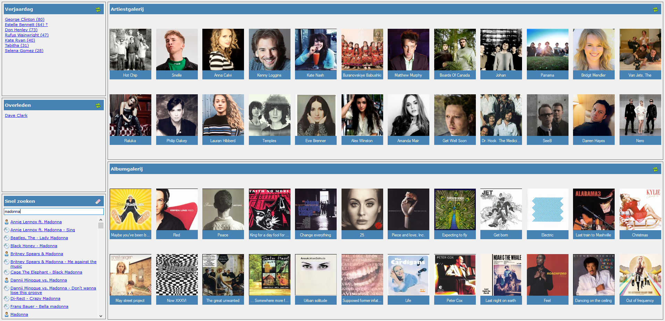Click the artist icon next to Madonna result
This screenshot has height=321, width=665.
pyautogui.click(x=7, y=314)
